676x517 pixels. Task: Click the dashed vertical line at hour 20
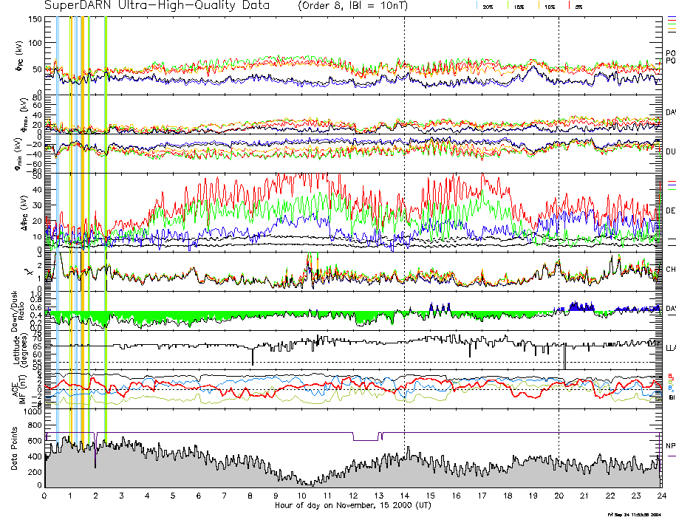[x=559, y=222]
